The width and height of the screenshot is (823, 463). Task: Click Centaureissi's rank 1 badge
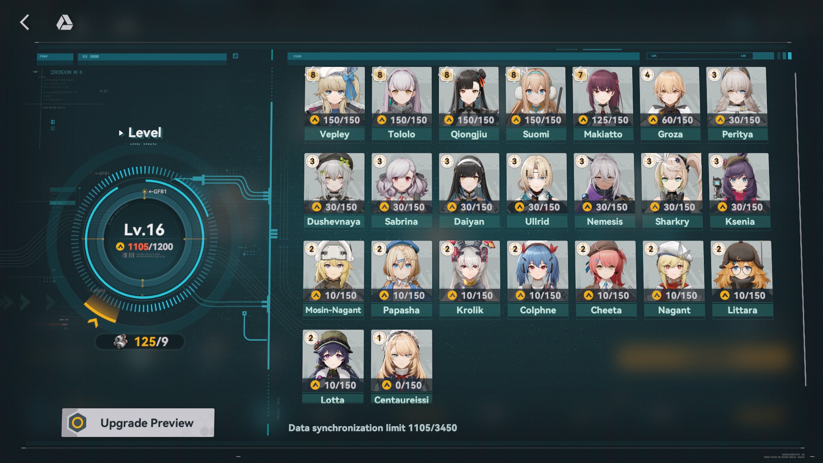[379, 338]
